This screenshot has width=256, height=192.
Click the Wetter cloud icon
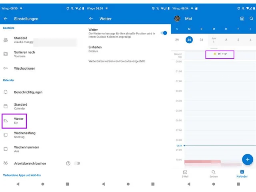pyautogui.click(x=6, y=121)
